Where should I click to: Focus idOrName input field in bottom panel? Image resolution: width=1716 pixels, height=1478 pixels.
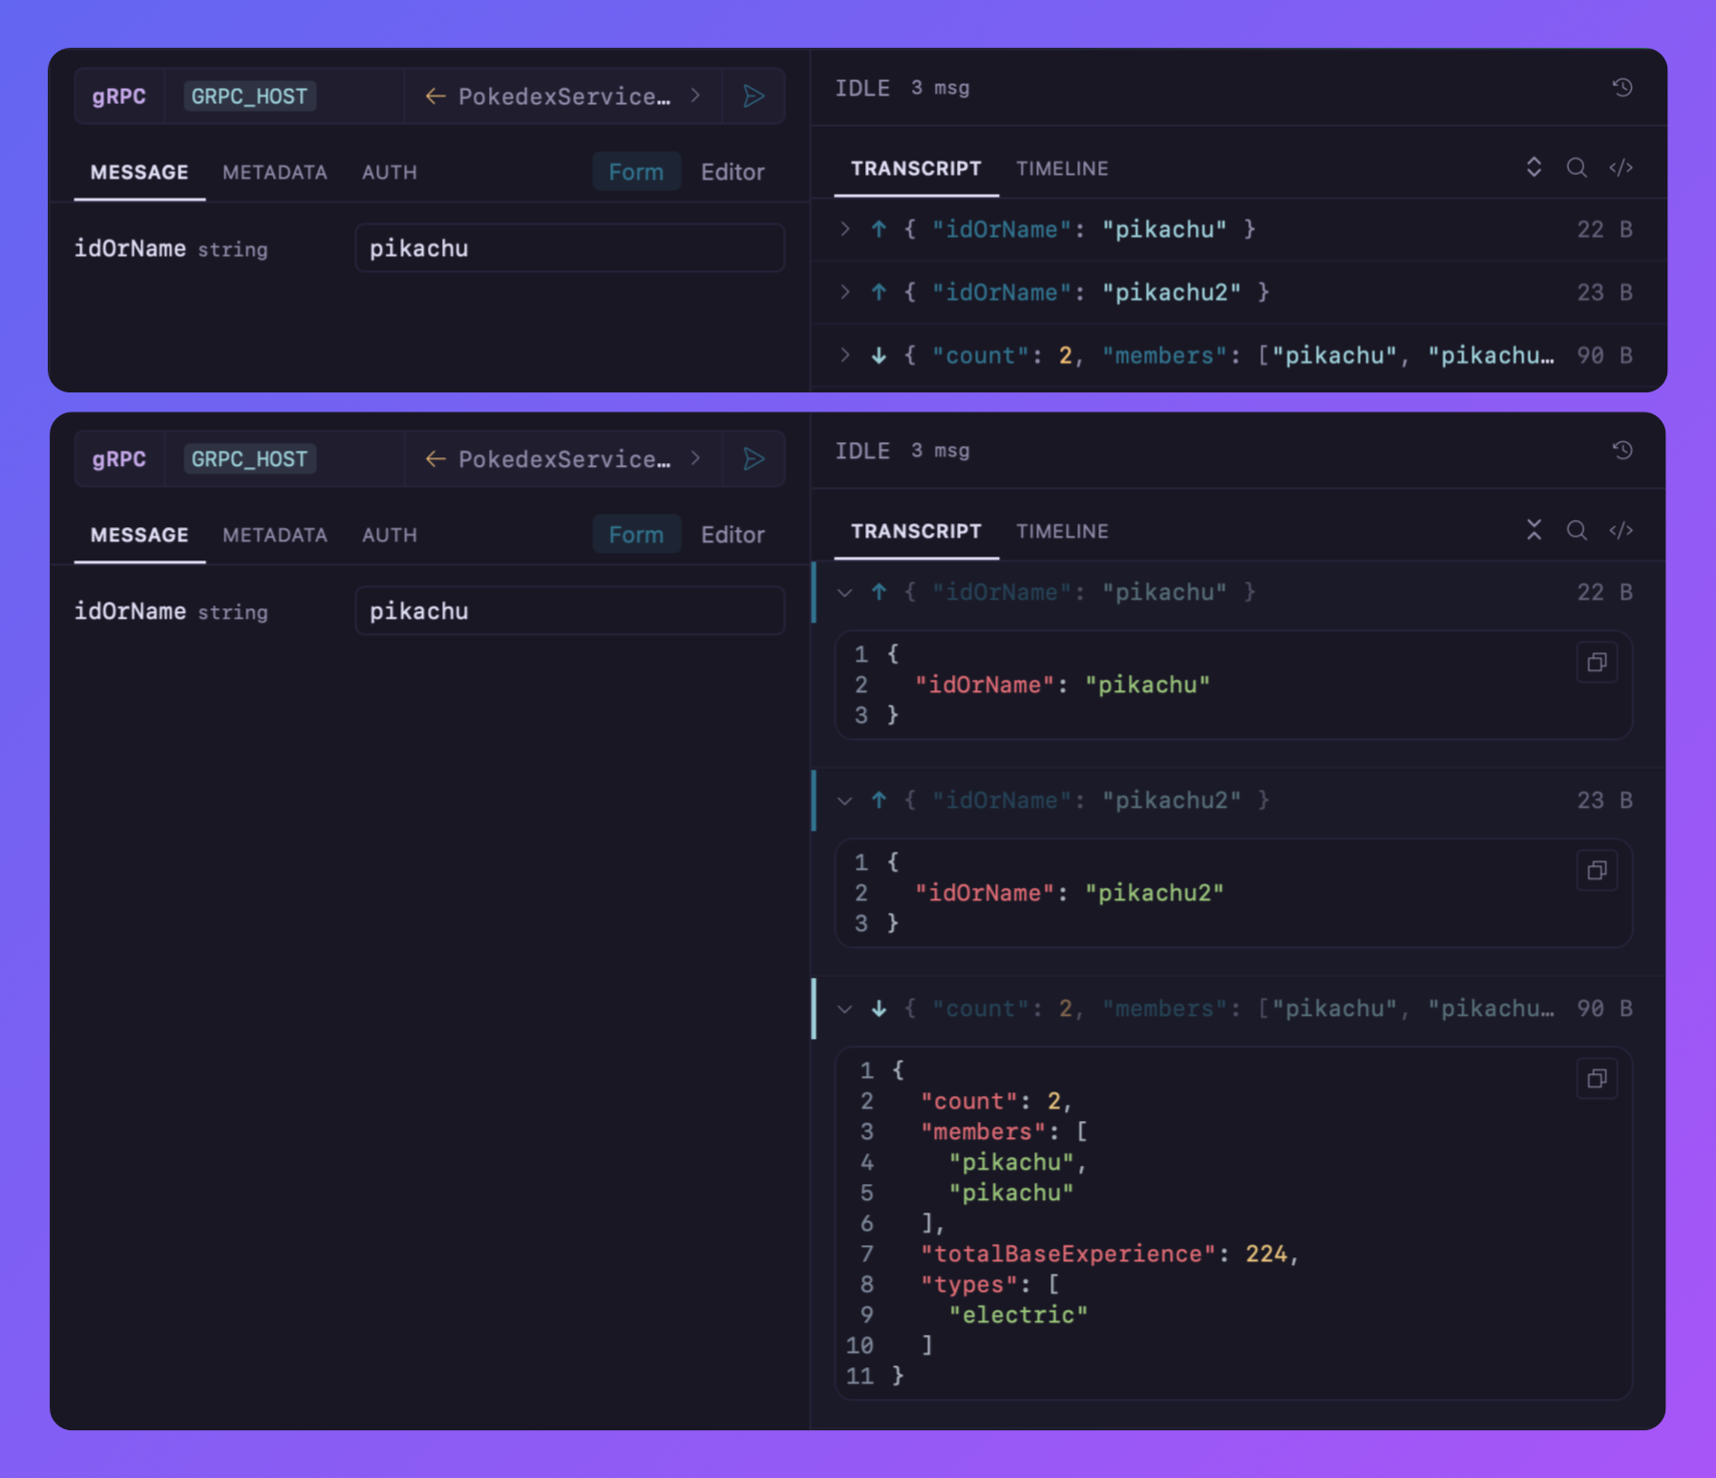pos(570,611)
